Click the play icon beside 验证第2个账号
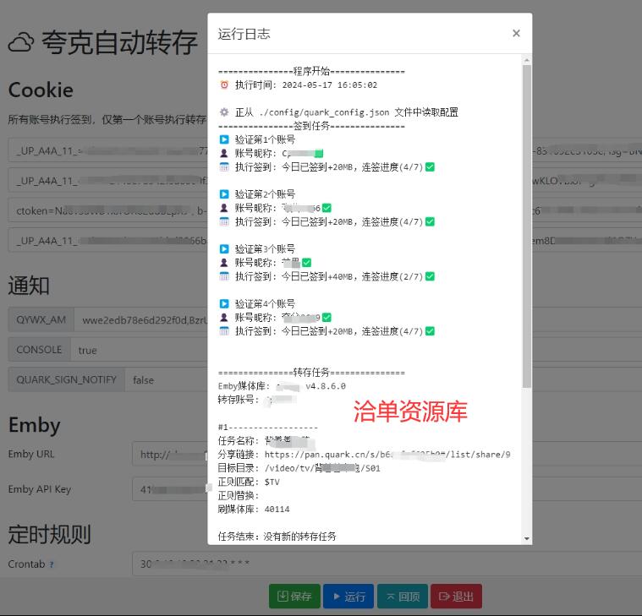 pos(224,194)
